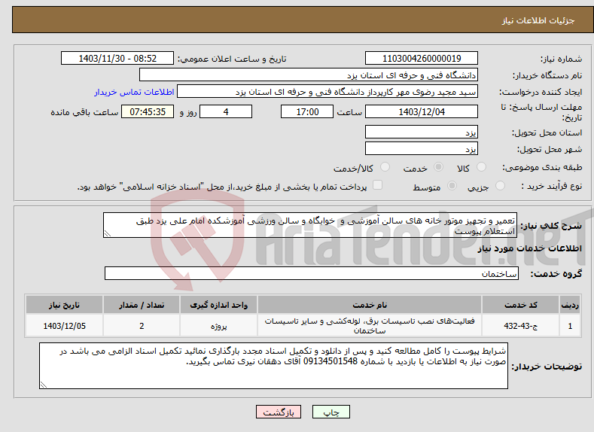This screenshot has width=594, height=432.
Task: Click the گروه خدمت field ساختمان
Action: pyautogui.click(x=312, y=273)
